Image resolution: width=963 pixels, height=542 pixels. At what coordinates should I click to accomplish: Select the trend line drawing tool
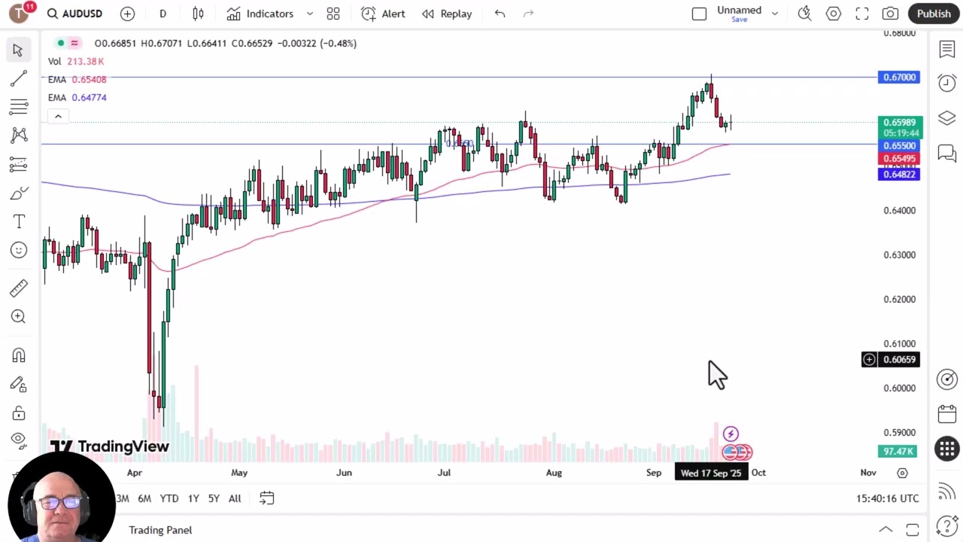pos(19,78)
